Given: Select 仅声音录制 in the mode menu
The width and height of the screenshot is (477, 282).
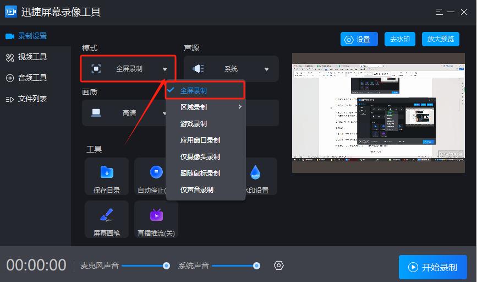Looking at the screenshot, I should coord(206,189).
